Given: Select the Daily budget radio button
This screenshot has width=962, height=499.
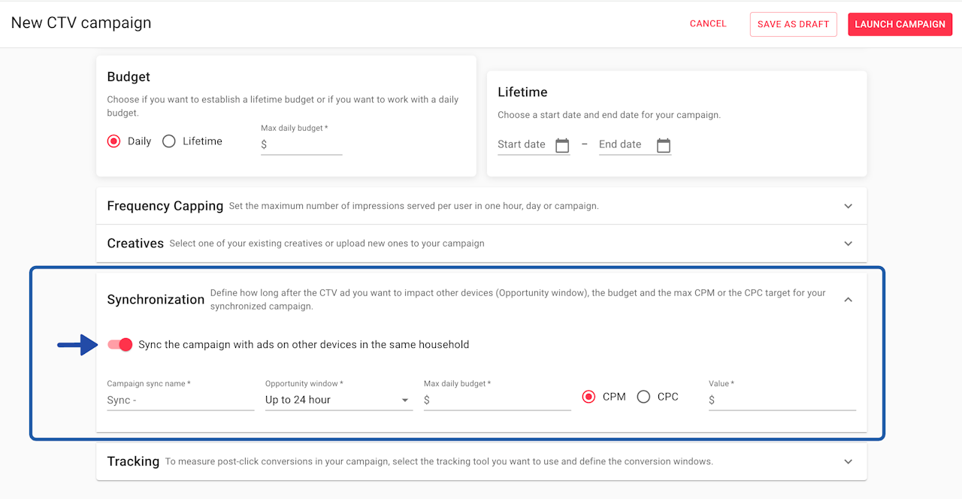Looking at the screenshot, I should [x=114, y=141].
